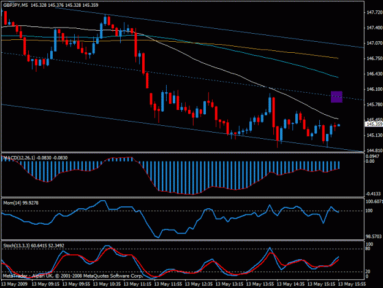This screenshot has width=383, height=288.
Task: Click the 13 May 15:15 time label
Action: point(321,284)
